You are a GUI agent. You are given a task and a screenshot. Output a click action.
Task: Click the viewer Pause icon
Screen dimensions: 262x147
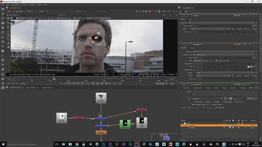[159, 11]
